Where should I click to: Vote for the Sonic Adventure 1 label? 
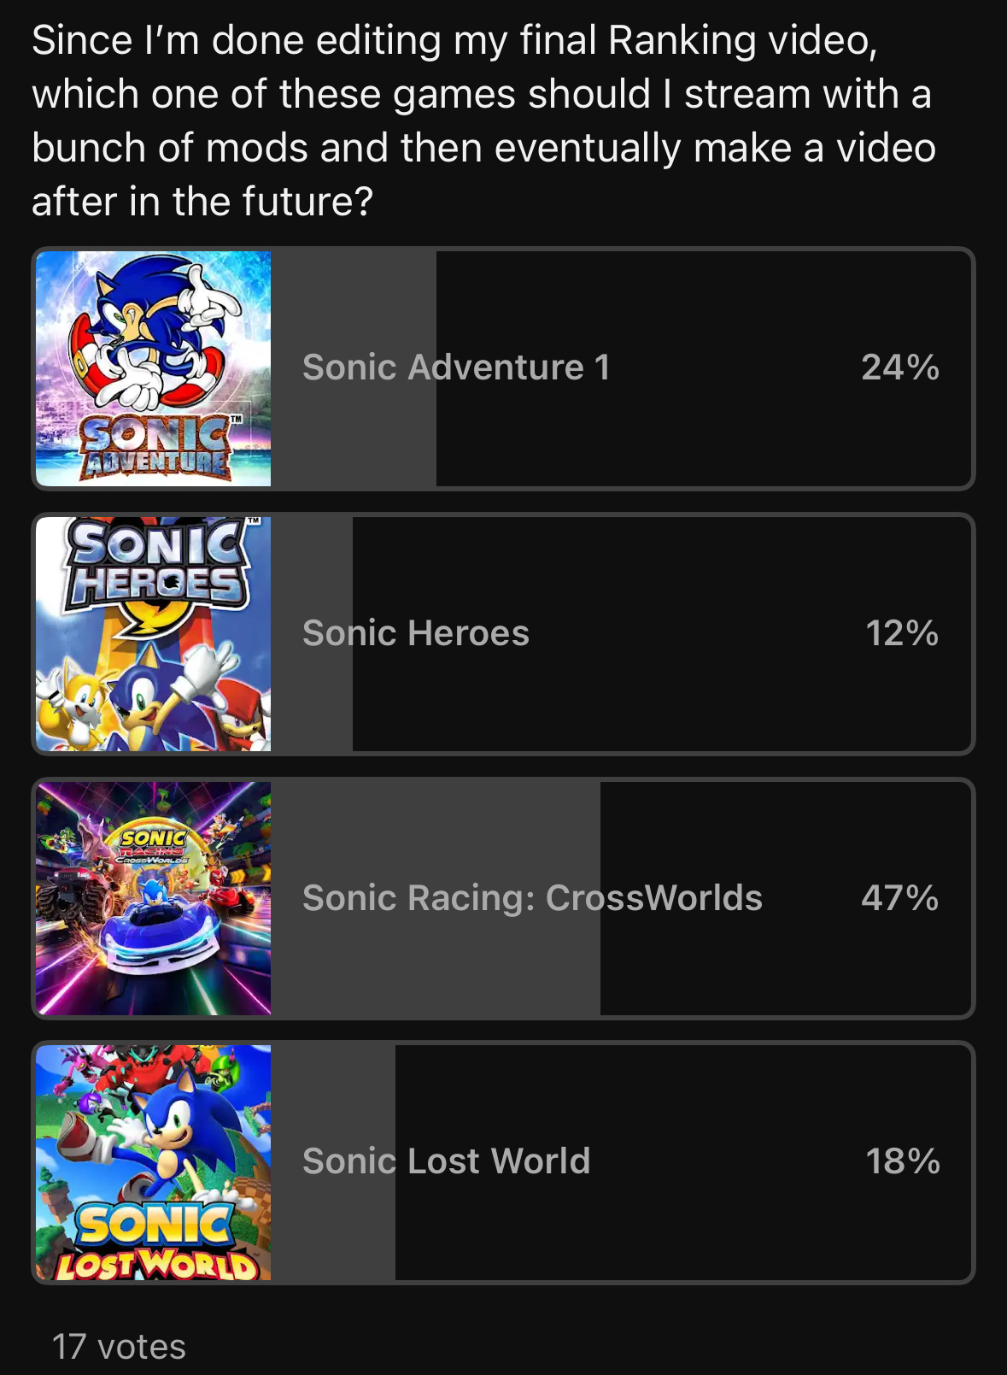tap(456, 367)
